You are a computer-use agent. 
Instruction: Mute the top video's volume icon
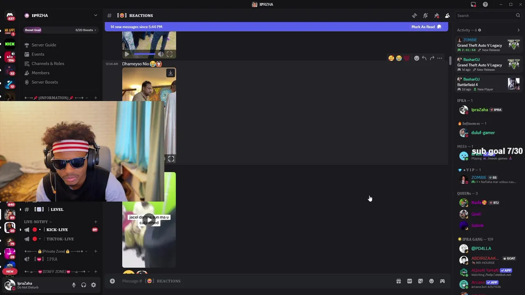[161, 54]
